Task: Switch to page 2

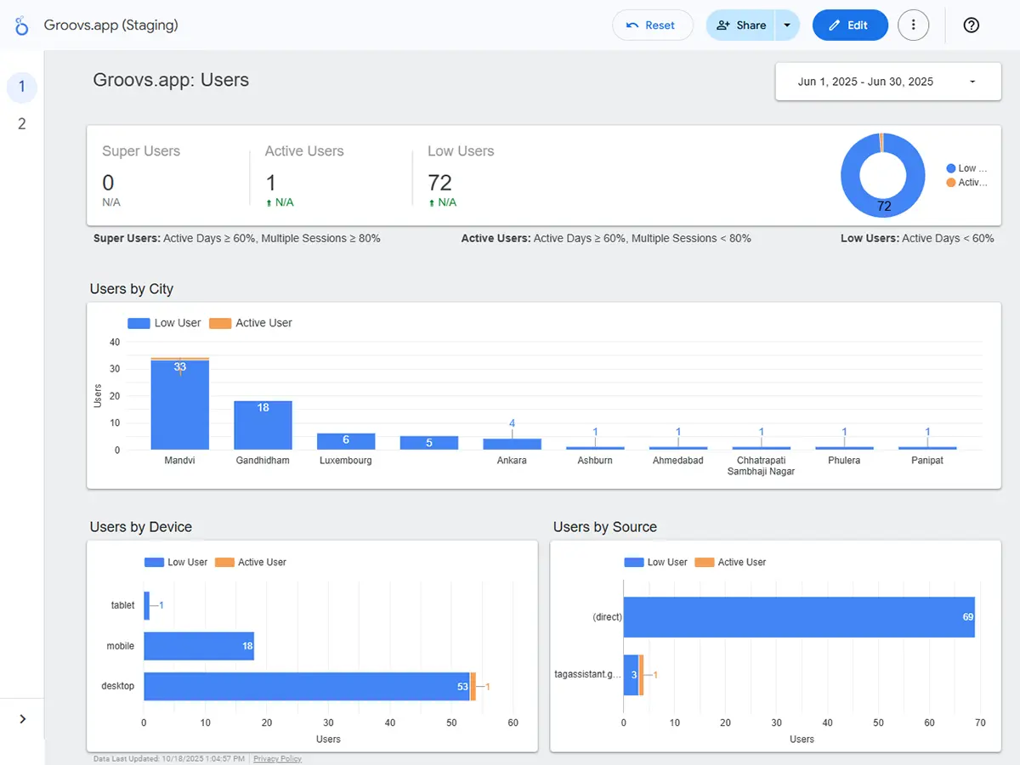Action: click(22, 124)
